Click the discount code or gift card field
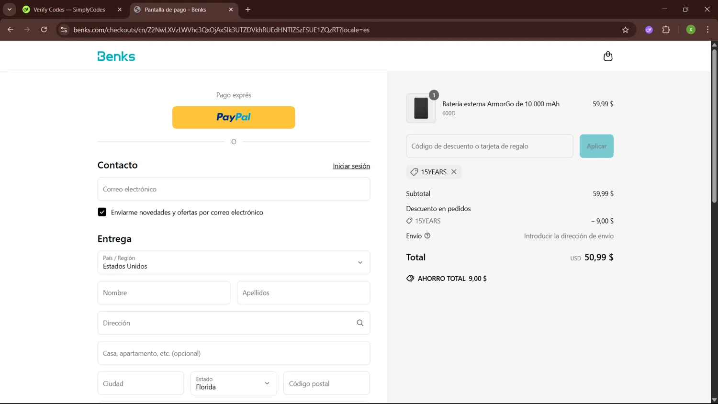 489,146
